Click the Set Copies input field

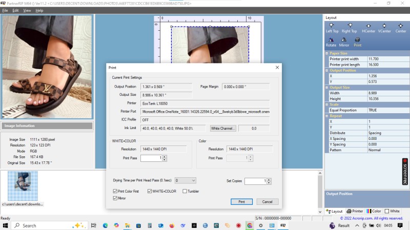(x=256, y=181)
